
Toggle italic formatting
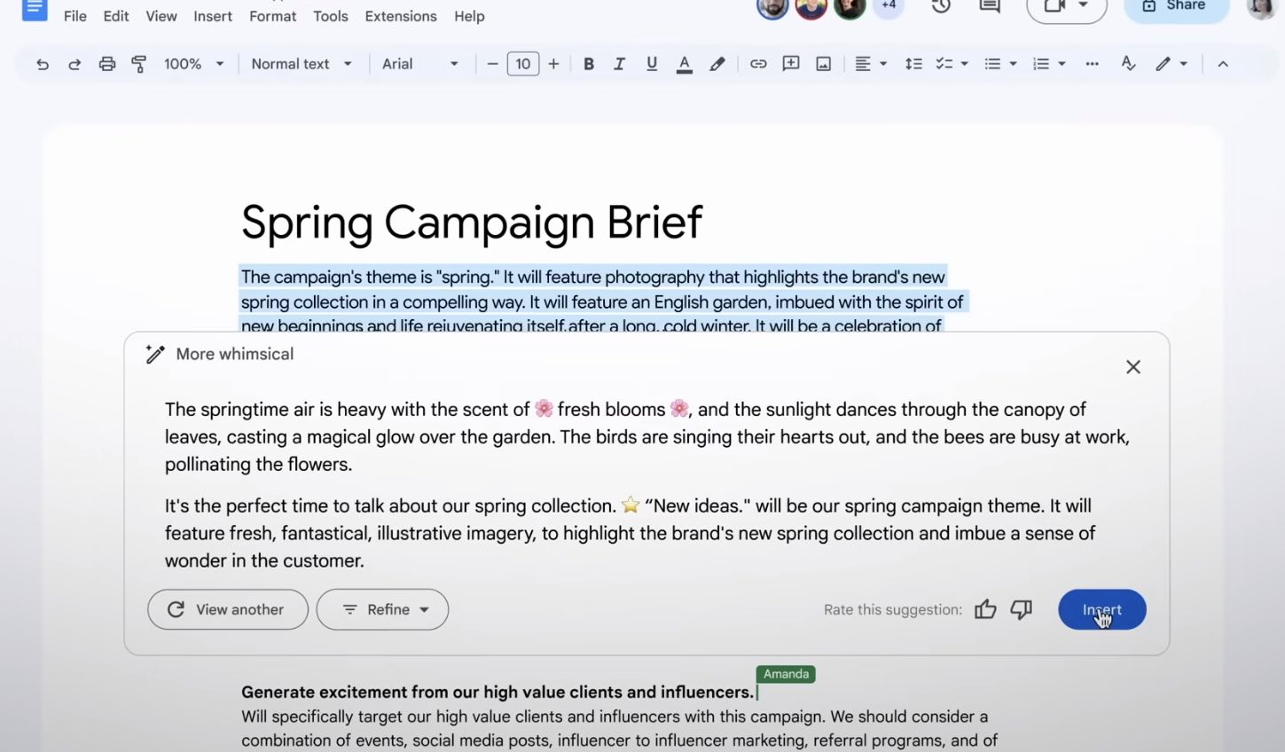point(619,64)
